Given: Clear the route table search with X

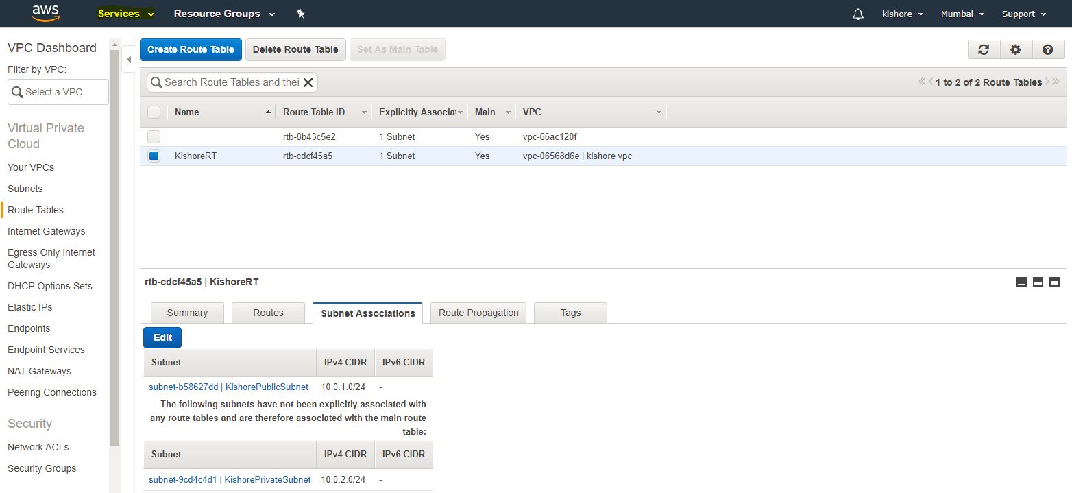Looking at the screenshot, I should coord(308,82).
